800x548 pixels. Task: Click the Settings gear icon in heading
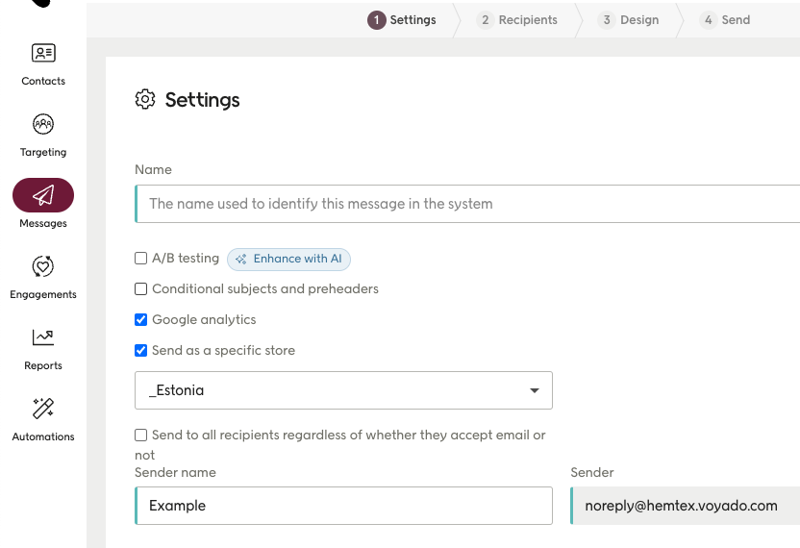145,100
